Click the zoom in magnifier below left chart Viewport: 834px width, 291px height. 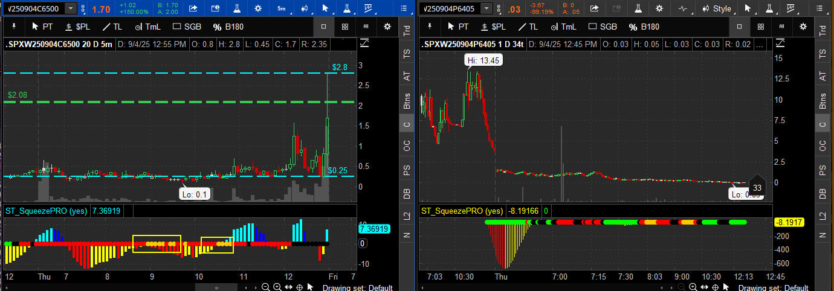coord(277,287)
